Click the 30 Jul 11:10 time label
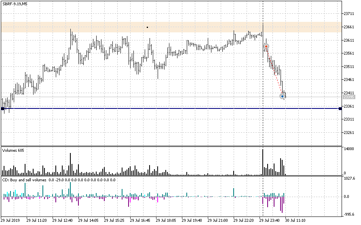The image size is (361, 225). click(x=296, y=221)
